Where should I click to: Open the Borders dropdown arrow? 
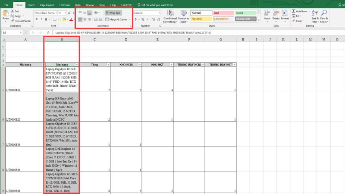coord(58,19)
